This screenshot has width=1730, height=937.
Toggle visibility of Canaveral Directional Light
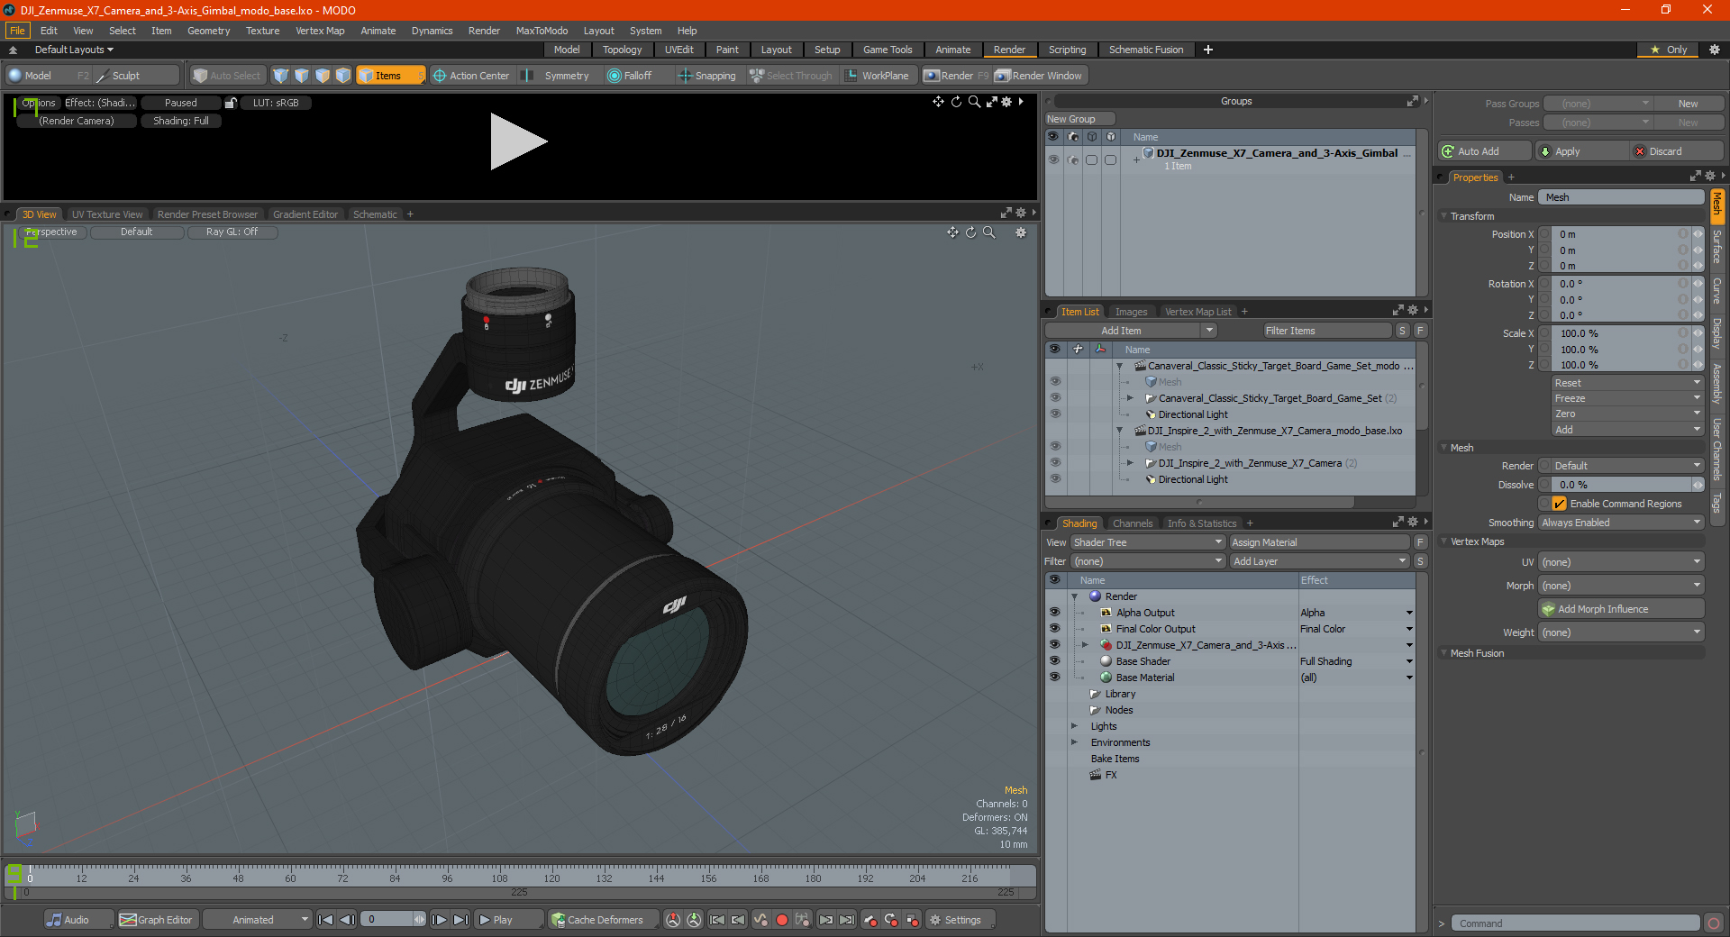[x=1055, y=414]
